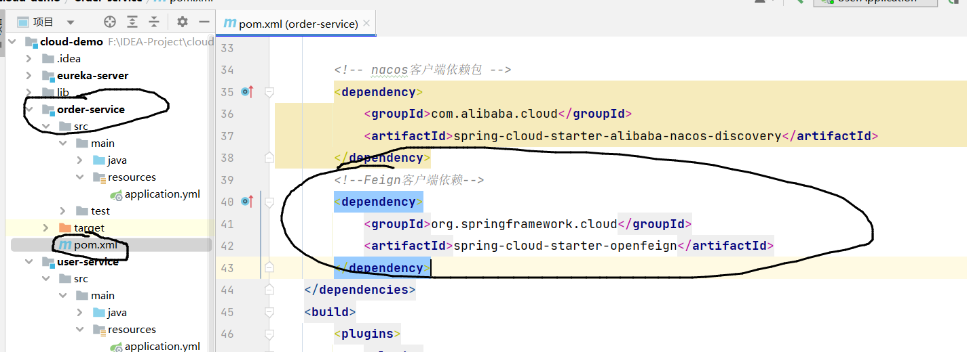Click the gutter dependency icon on line 35
The width and height of the screenshot is (967, 352).
(x=247, y=91)
